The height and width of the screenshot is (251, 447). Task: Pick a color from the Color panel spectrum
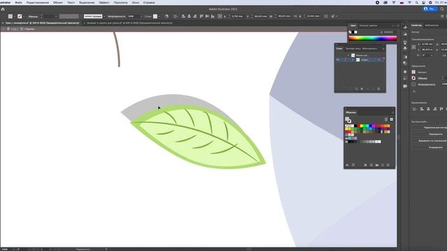coord(372,38)
